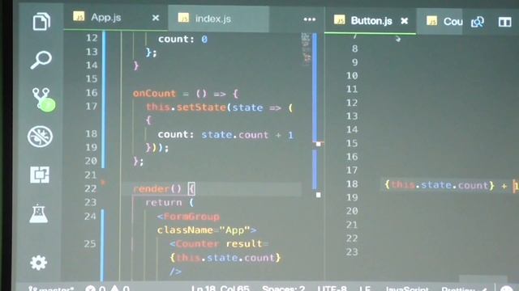The width and height of the screenshot is (519, 291).
Task: Click line number 12 in the Button.js gutter
Action: [x=352, y=103]
